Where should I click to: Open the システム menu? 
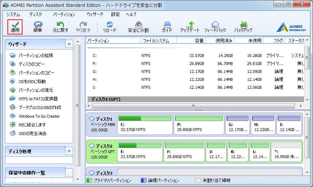(x=13, y=14)
